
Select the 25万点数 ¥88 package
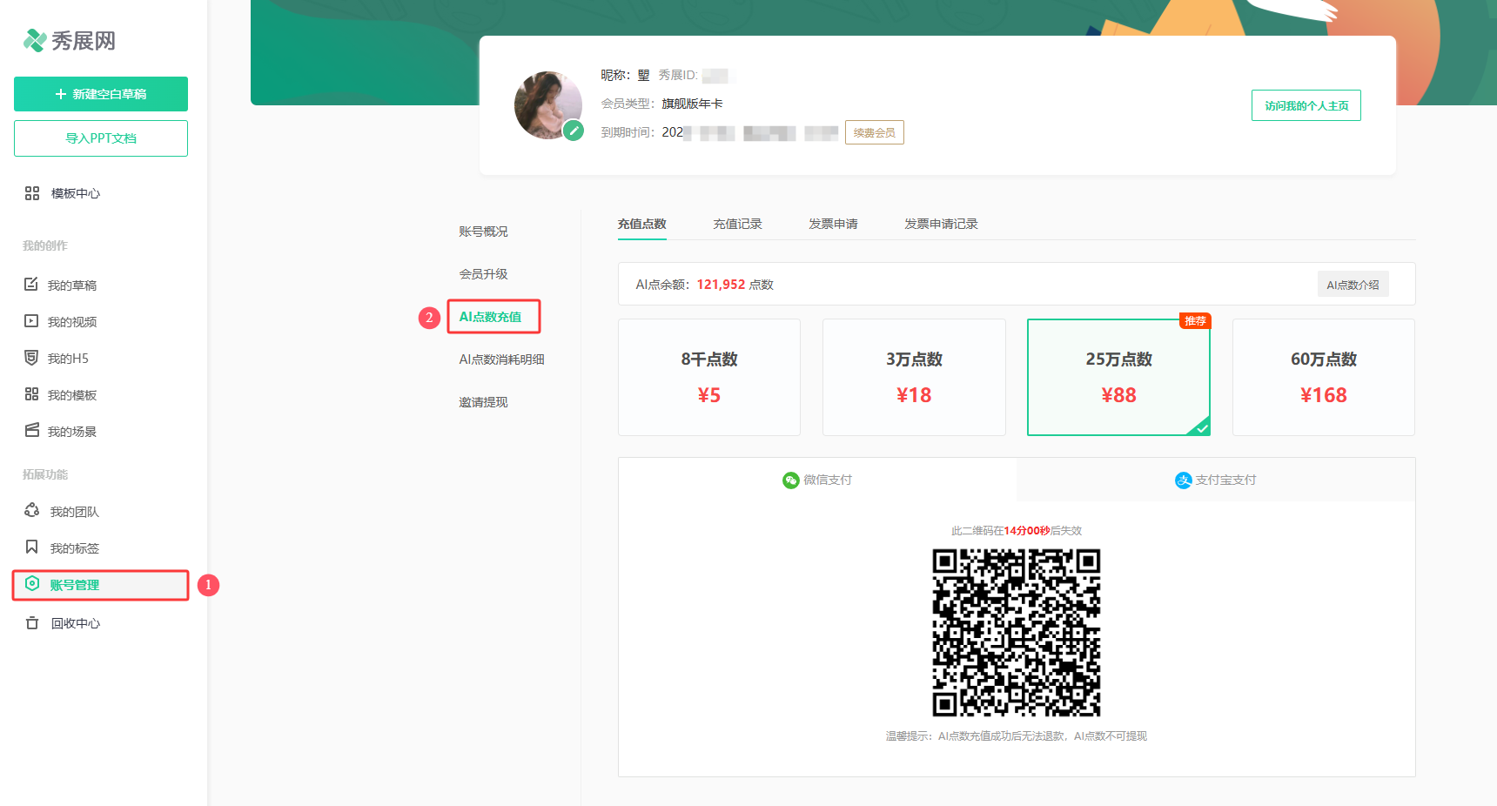coord(1119,377)
